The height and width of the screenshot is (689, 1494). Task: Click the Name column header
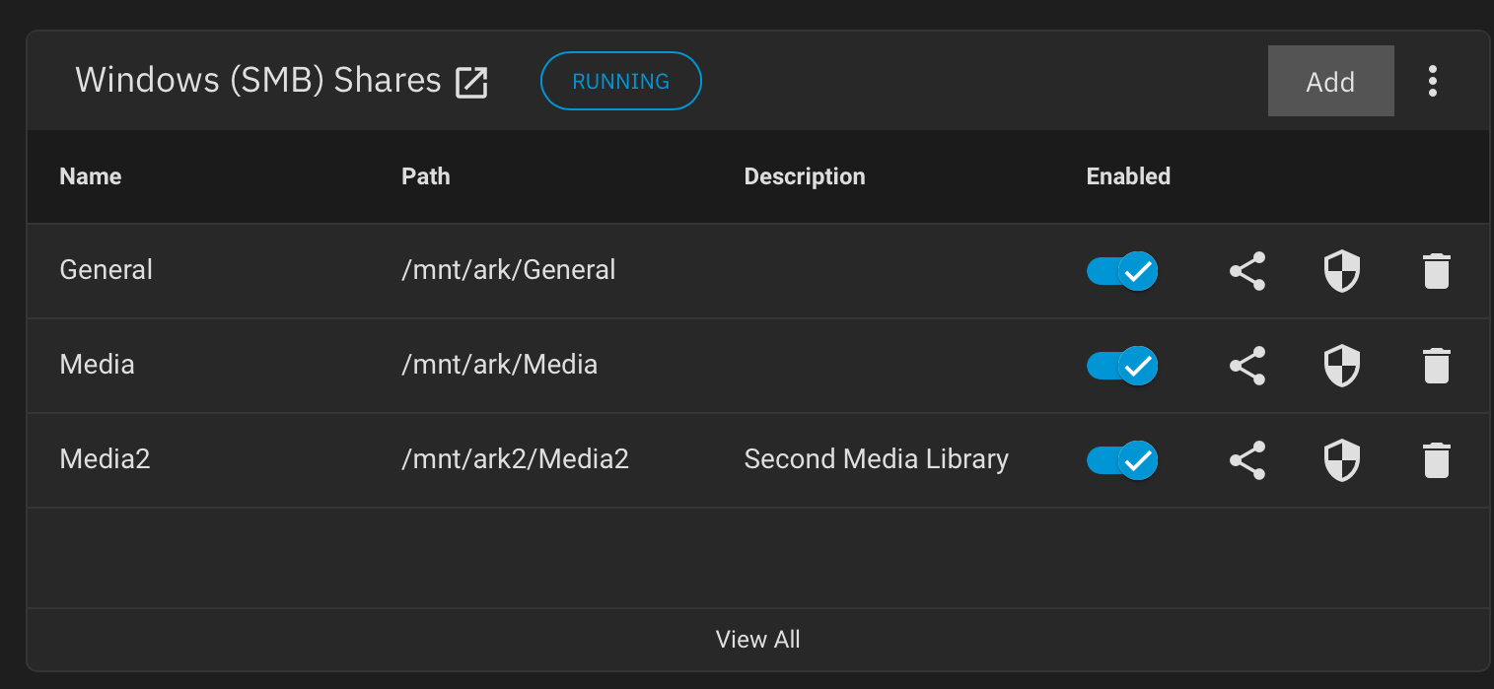pyautogui.click(x=91, y=176)
